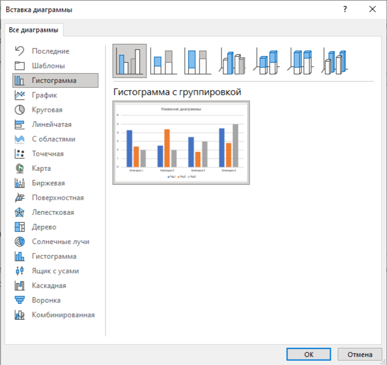This screenshot has width=387, height=365.
Task: Select the Шаблоны templates category
Action: pos(48,66)
